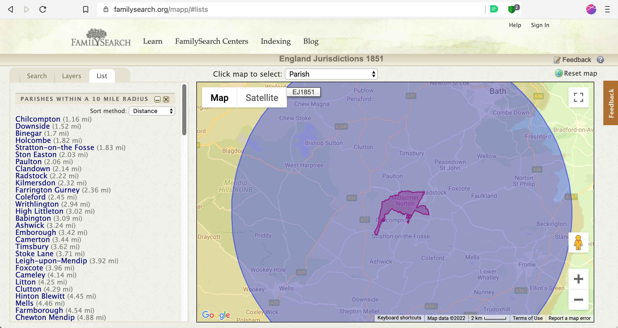Click the Help link
Image resolution: width=618 pixels, height=328 pixels.
click(515, 25)
